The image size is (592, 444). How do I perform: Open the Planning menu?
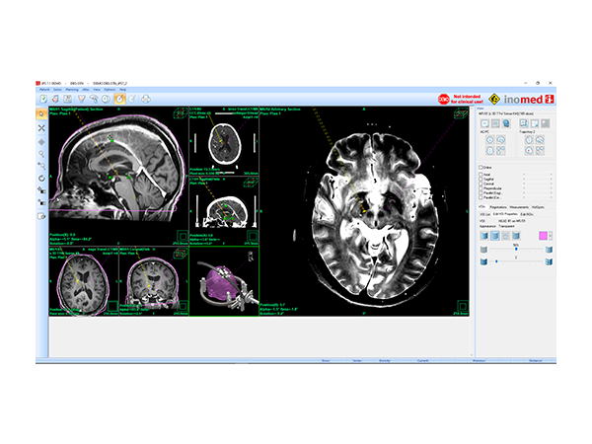click(x=72, y=89)
